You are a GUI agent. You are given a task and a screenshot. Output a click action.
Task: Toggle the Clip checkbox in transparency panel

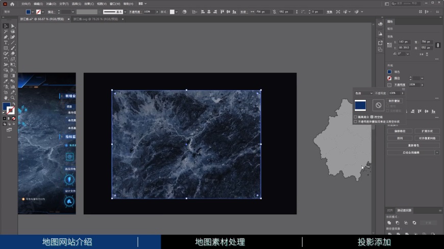[x=388, y=106]
